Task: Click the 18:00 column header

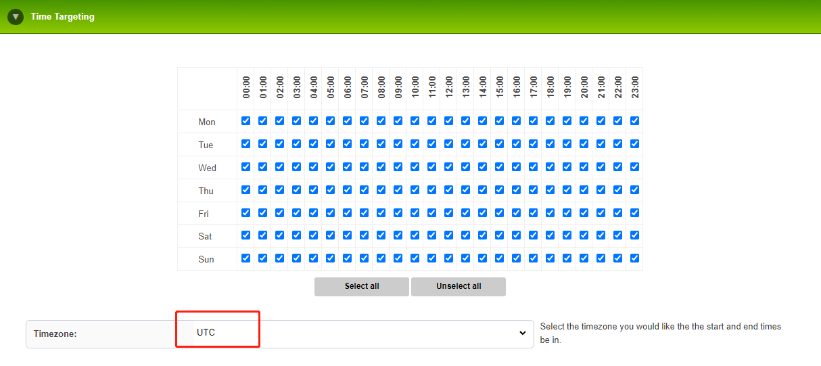Action: 550,87
